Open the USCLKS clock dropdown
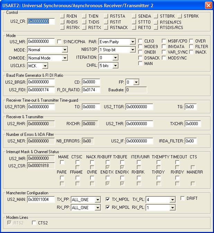214x233 pixels. pyautogui.click(x=45, y=66)
